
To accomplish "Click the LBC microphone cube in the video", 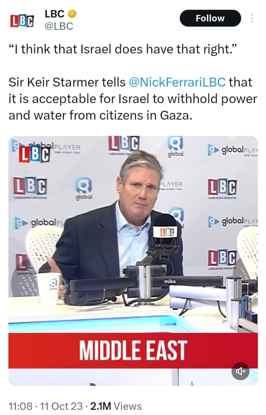I will pyautogui.click(x=165, y=232).
